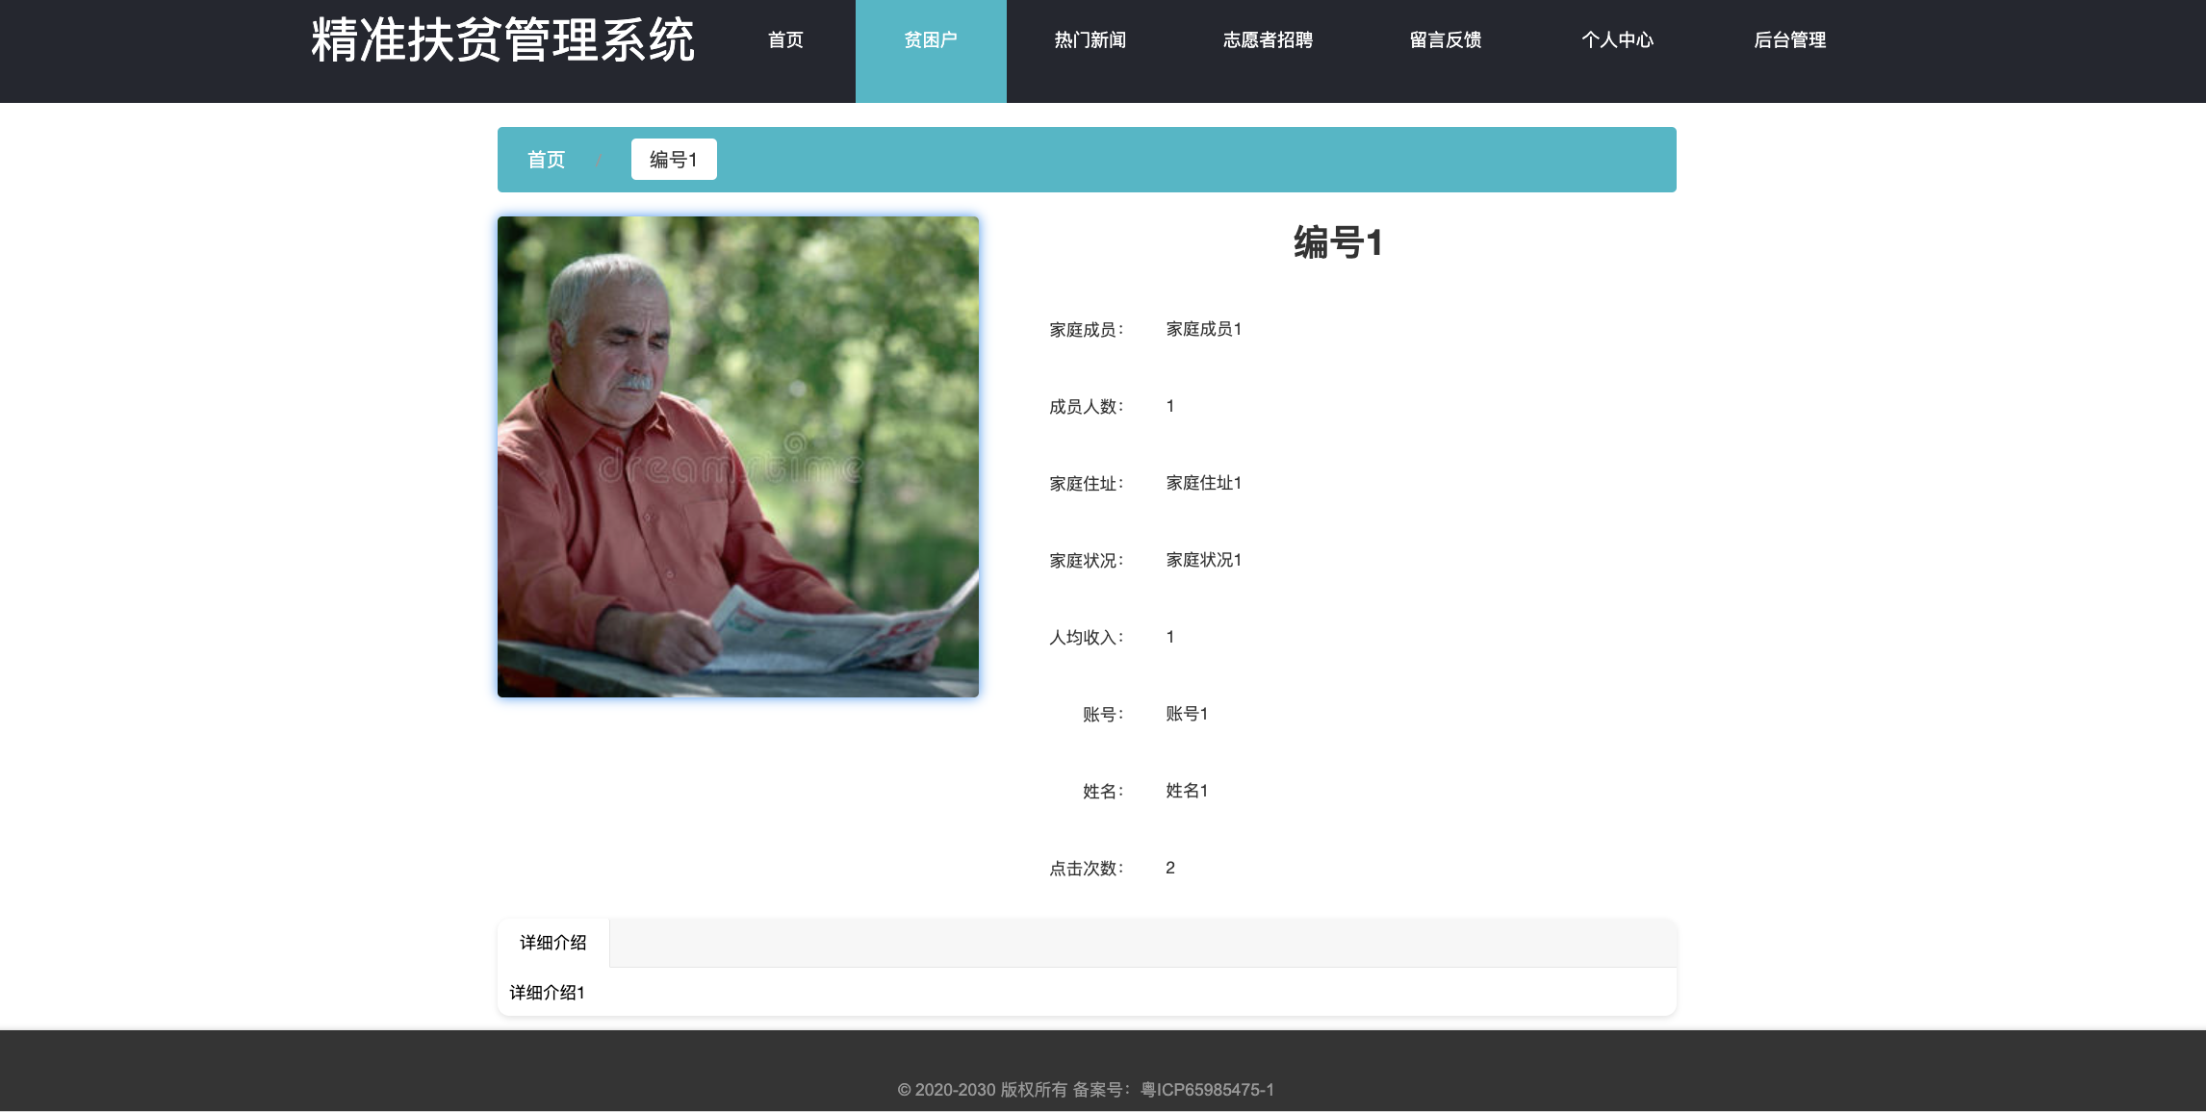Click the 家庭住址1 value text

(x=1204, y=483)
